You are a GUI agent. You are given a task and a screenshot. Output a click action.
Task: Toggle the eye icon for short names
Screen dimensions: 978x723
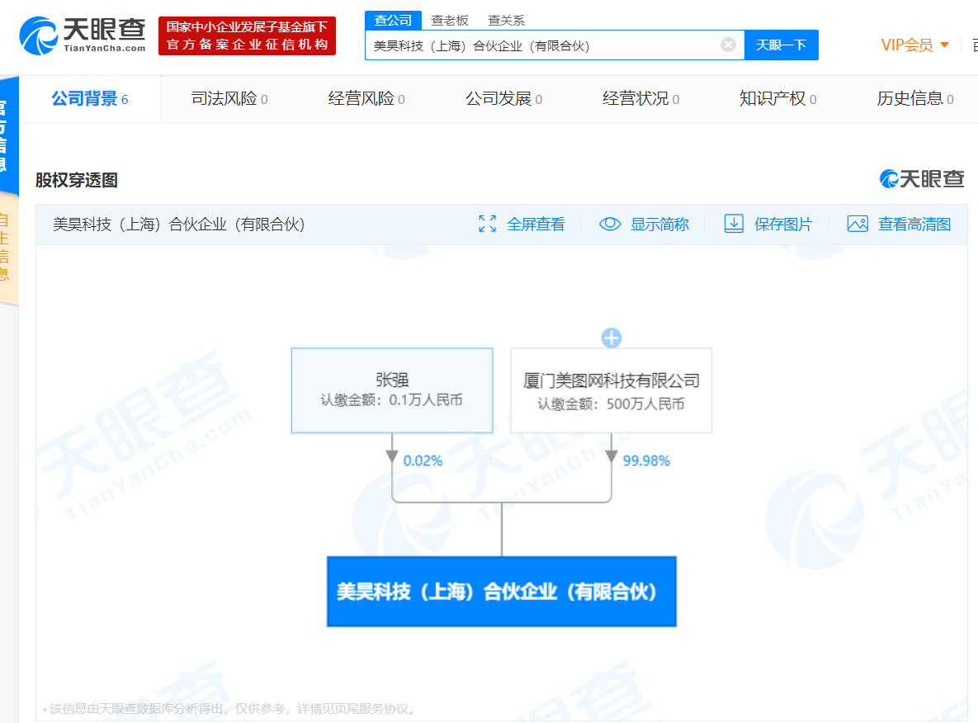[x=610, y=224]
